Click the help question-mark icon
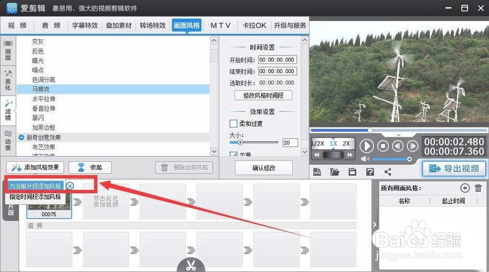This screenshot has height=272, width=489. pos(370,172)
